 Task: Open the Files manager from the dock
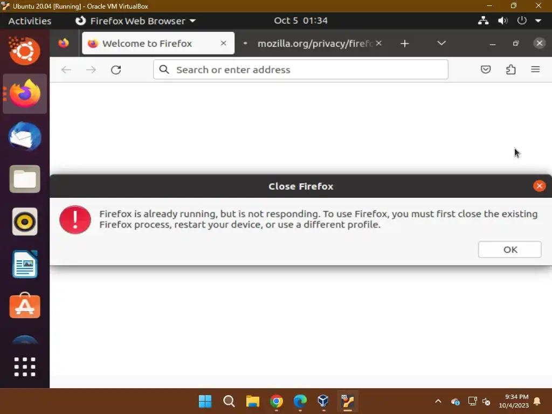click(x=25, y=179)
